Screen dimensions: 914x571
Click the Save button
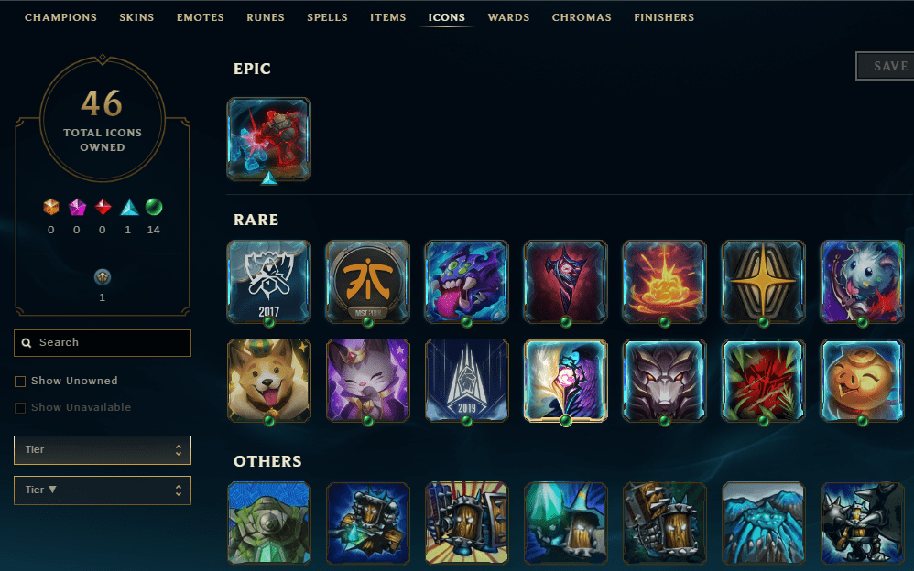tap(885, 66)
